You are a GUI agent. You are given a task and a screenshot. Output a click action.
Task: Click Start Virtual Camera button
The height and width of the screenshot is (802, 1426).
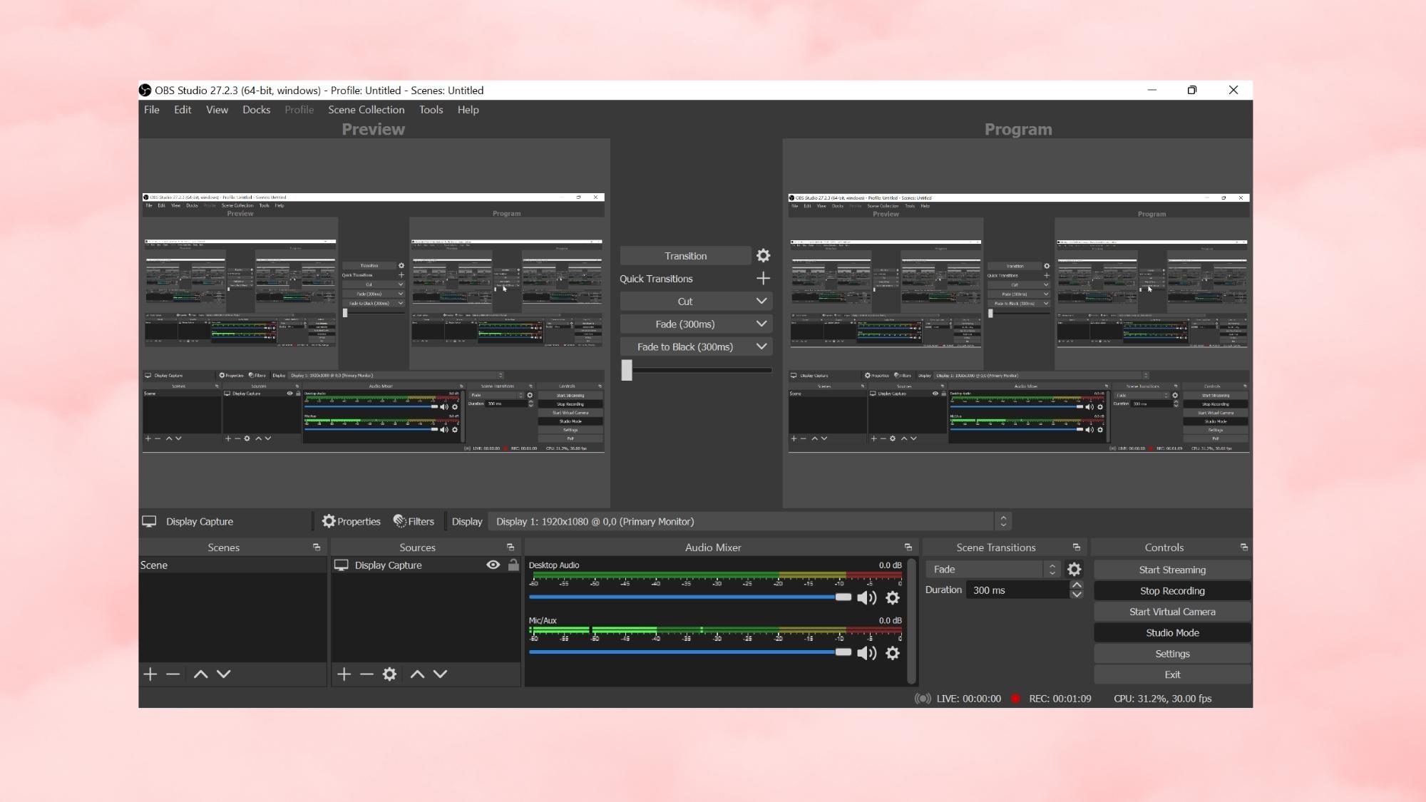pos(1171,611)
